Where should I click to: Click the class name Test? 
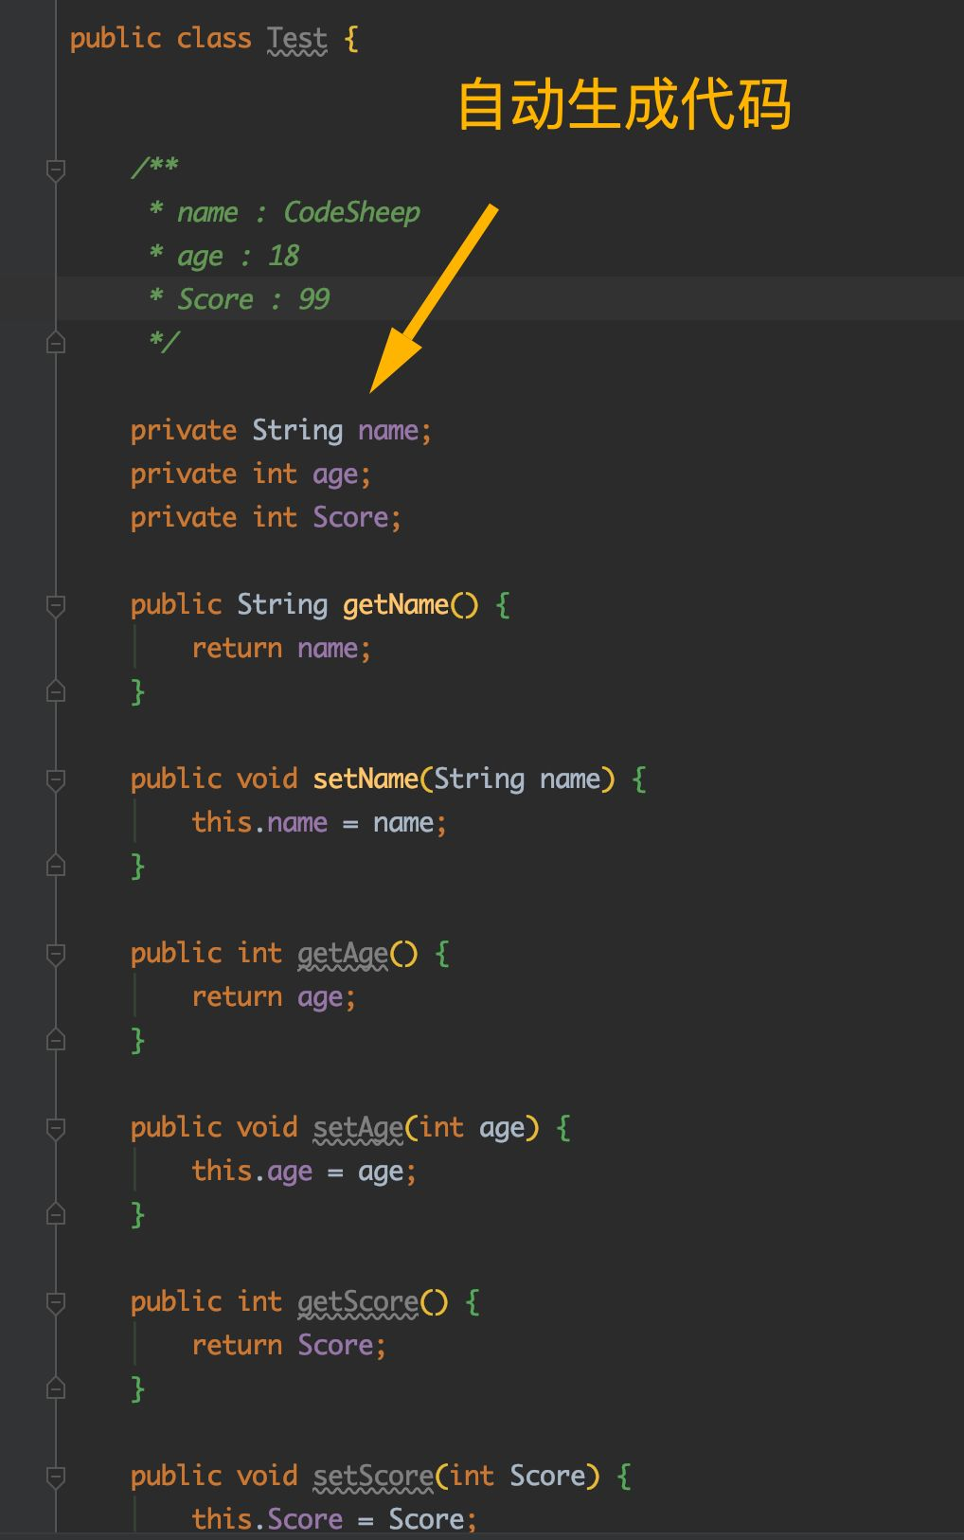pos(297,39)
